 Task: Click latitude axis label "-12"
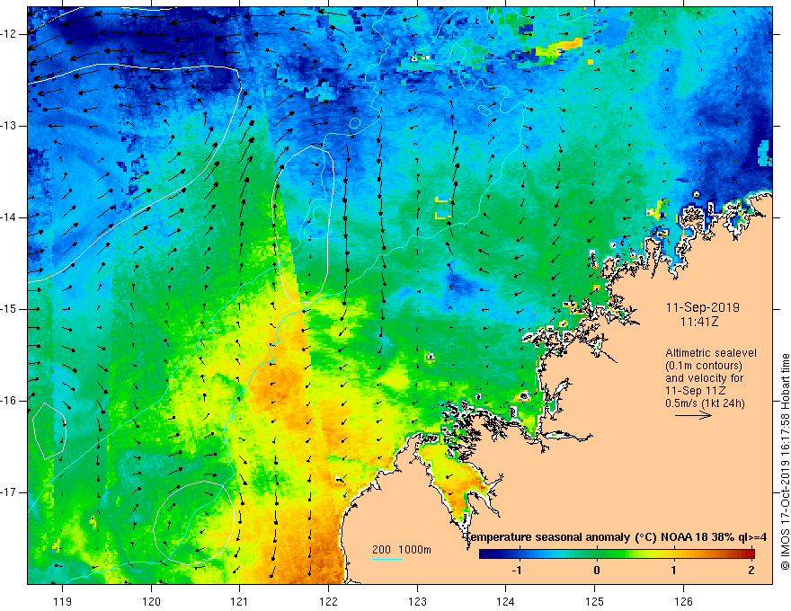(x=10, y=34)
